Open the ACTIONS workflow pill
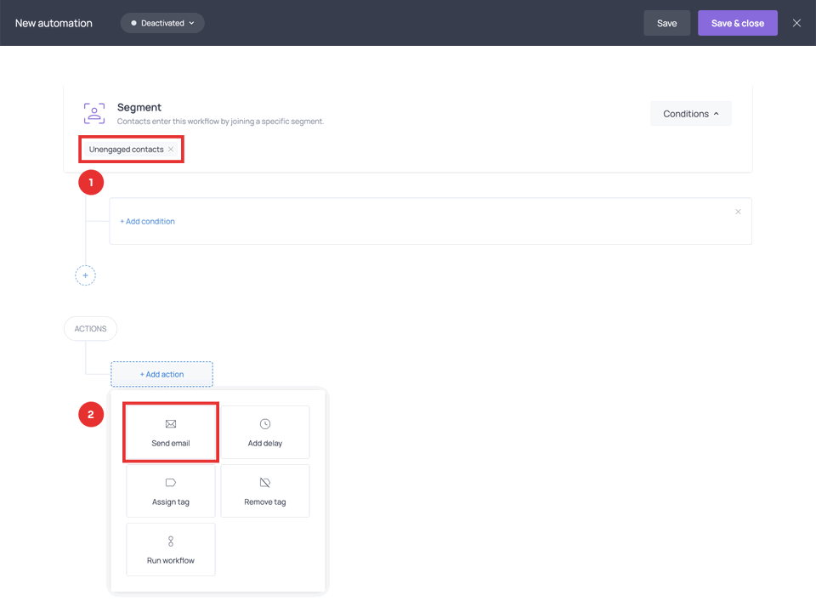This screenshot has width=816, height=612. click(90, 328)
